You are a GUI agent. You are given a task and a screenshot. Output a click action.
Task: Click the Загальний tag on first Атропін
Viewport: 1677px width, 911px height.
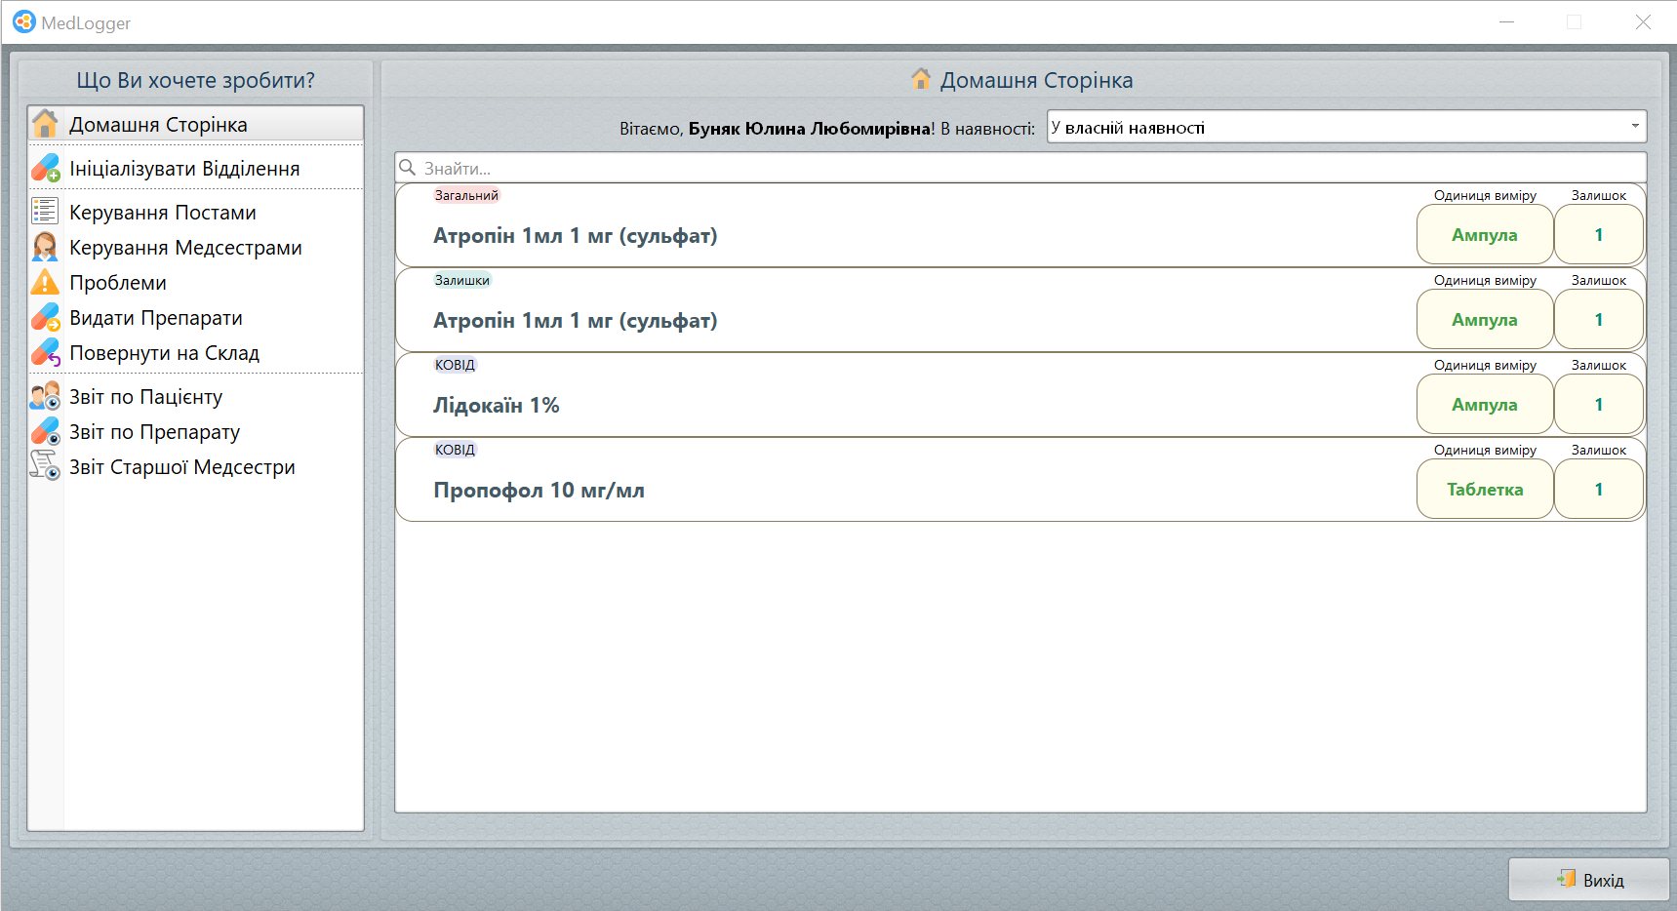[x=466, y=196]
